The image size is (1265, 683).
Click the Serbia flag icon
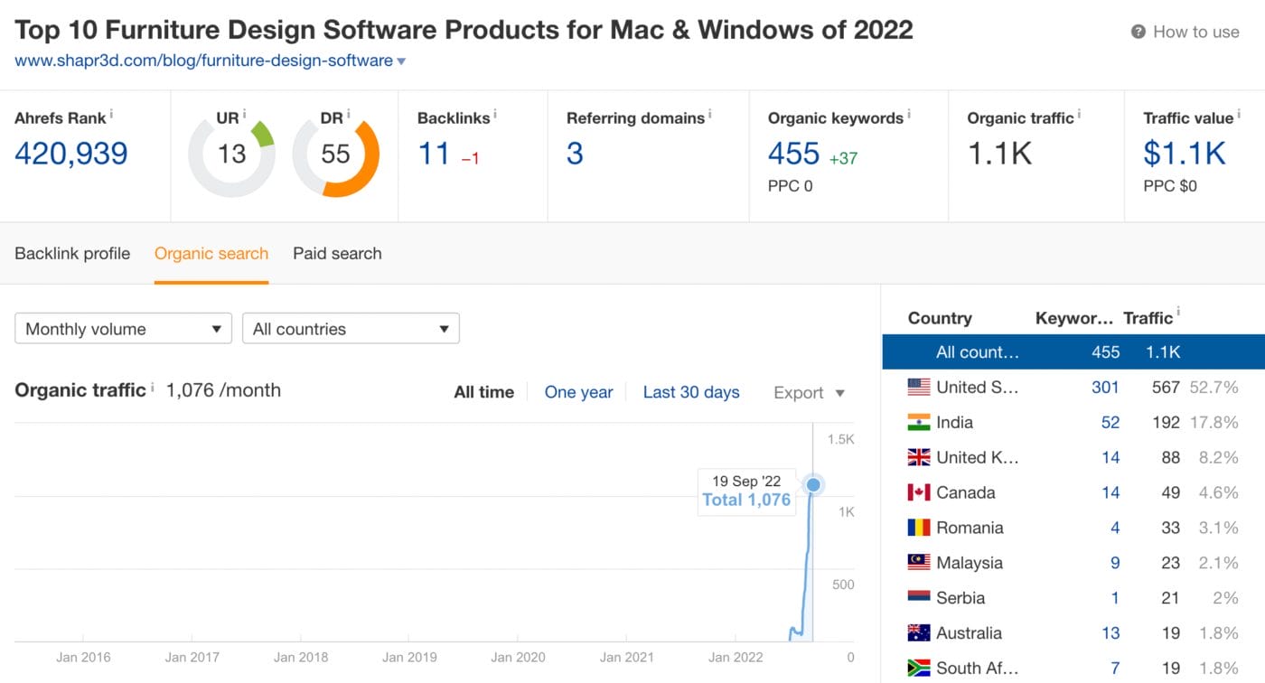pyautogui.click(x=919, y=597)
